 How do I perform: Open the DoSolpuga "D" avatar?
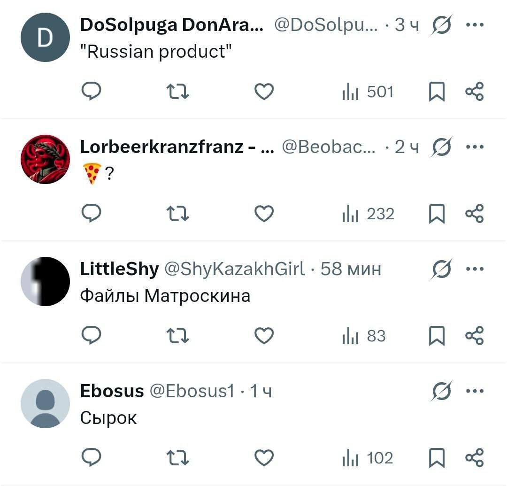(45, 37)
